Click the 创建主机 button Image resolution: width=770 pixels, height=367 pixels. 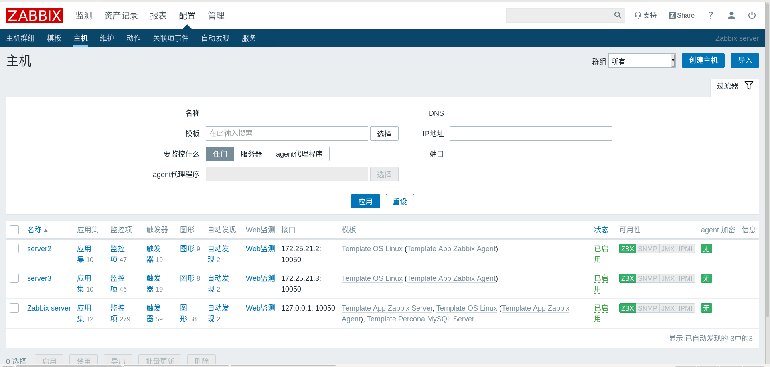coord(703,60)
